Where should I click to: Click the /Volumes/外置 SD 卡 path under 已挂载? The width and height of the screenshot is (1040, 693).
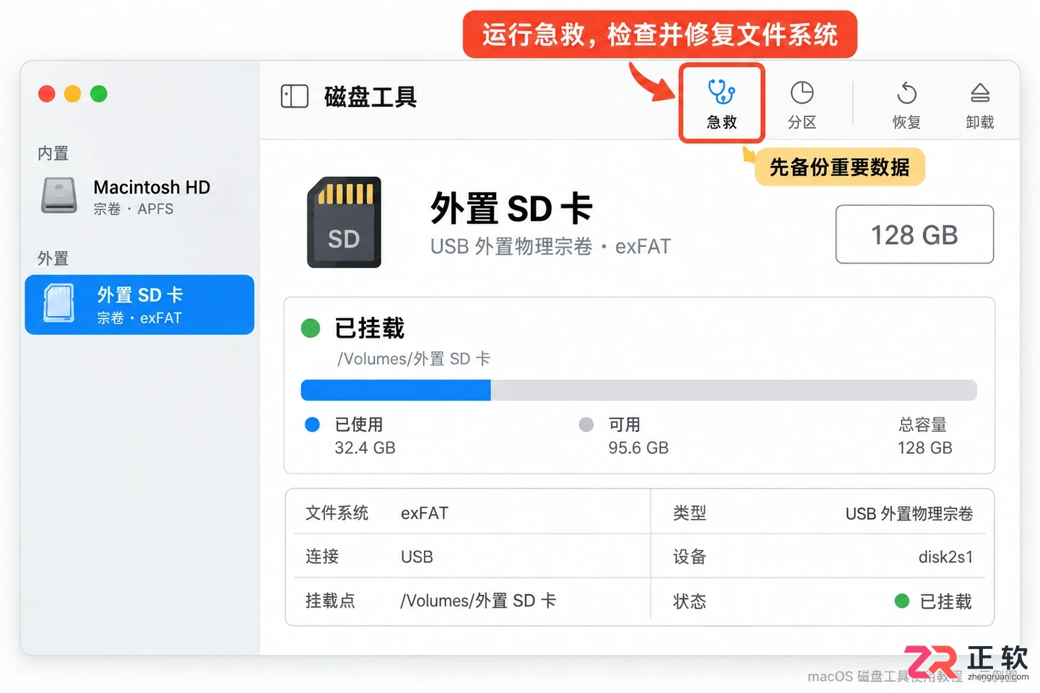click(x=414, y=359)
